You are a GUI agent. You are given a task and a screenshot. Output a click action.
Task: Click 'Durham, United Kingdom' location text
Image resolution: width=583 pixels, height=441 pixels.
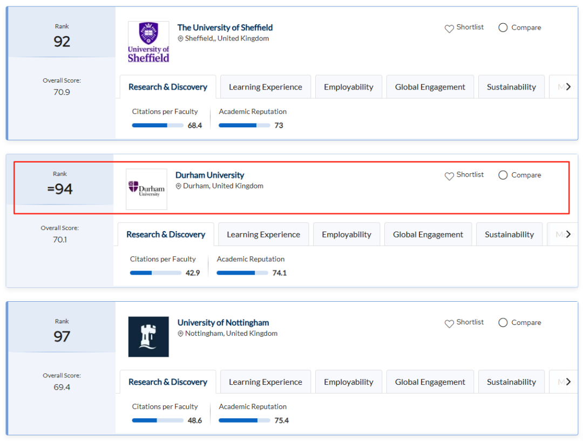click(223, 186)
